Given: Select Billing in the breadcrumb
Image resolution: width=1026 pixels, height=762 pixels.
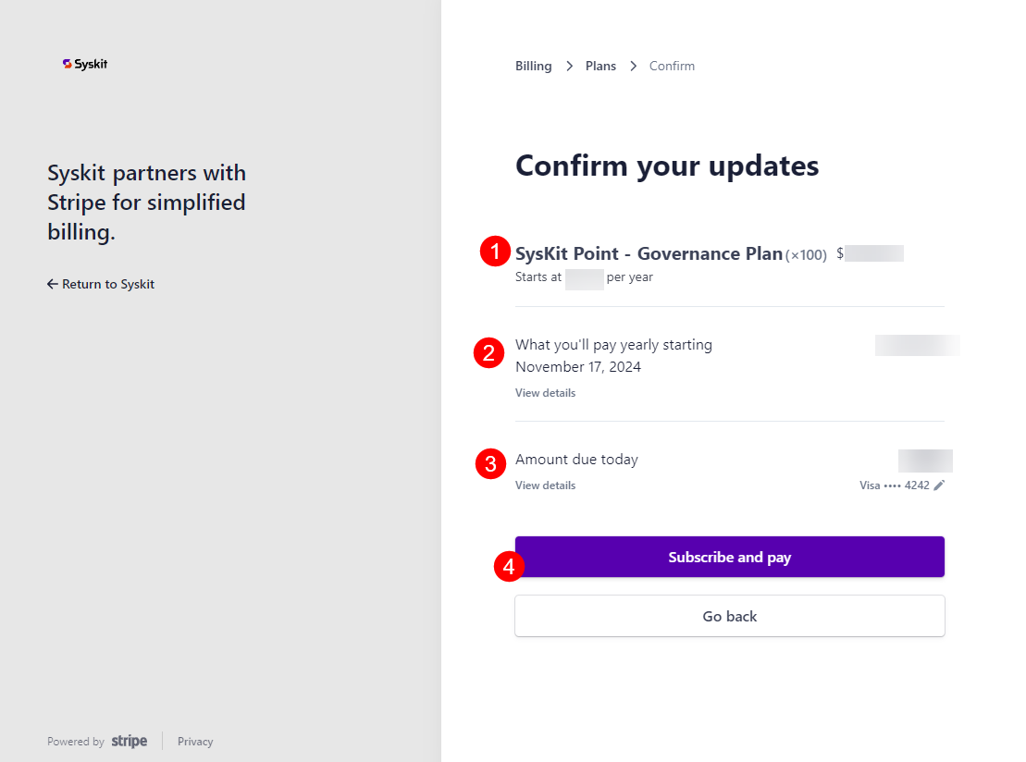Looking at the screenshot, I should [x=533, y=66].
